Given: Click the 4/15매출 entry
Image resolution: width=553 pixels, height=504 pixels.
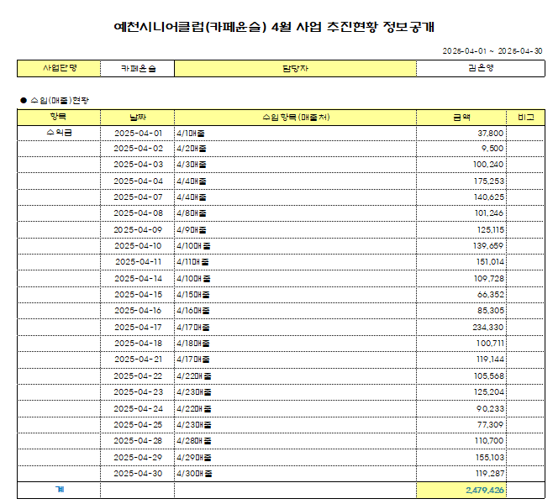Looking at the screenshot, I should pyautogui.click(x=193, y=295).
